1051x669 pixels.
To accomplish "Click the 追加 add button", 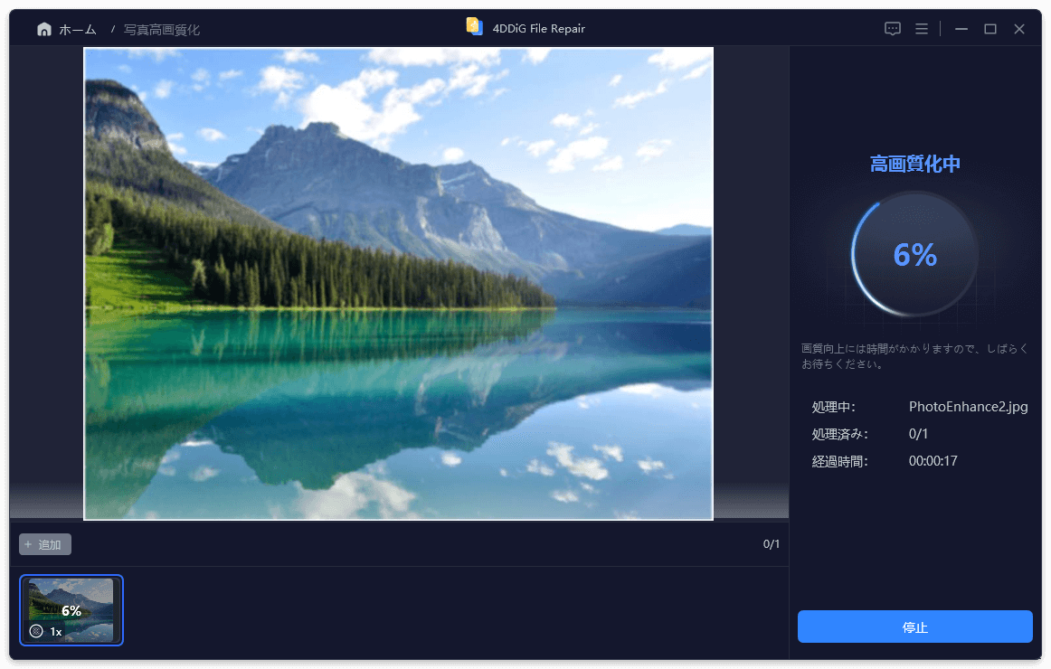I will pyautogui.click(x=45, y=544).
